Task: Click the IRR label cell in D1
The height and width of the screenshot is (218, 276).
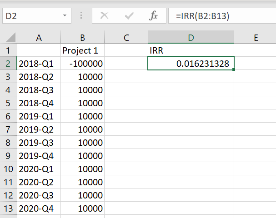Action: (191, 51)
